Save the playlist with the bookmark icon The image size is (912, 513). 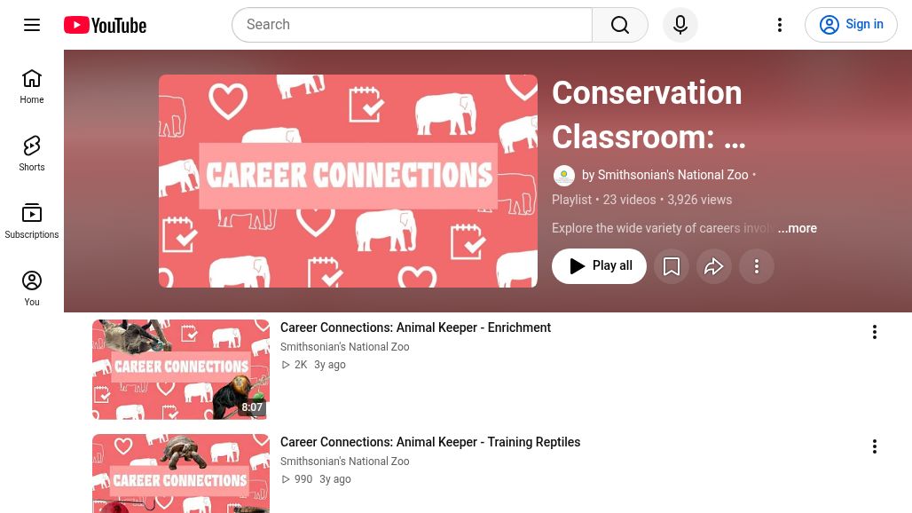[x=672, y=266]
